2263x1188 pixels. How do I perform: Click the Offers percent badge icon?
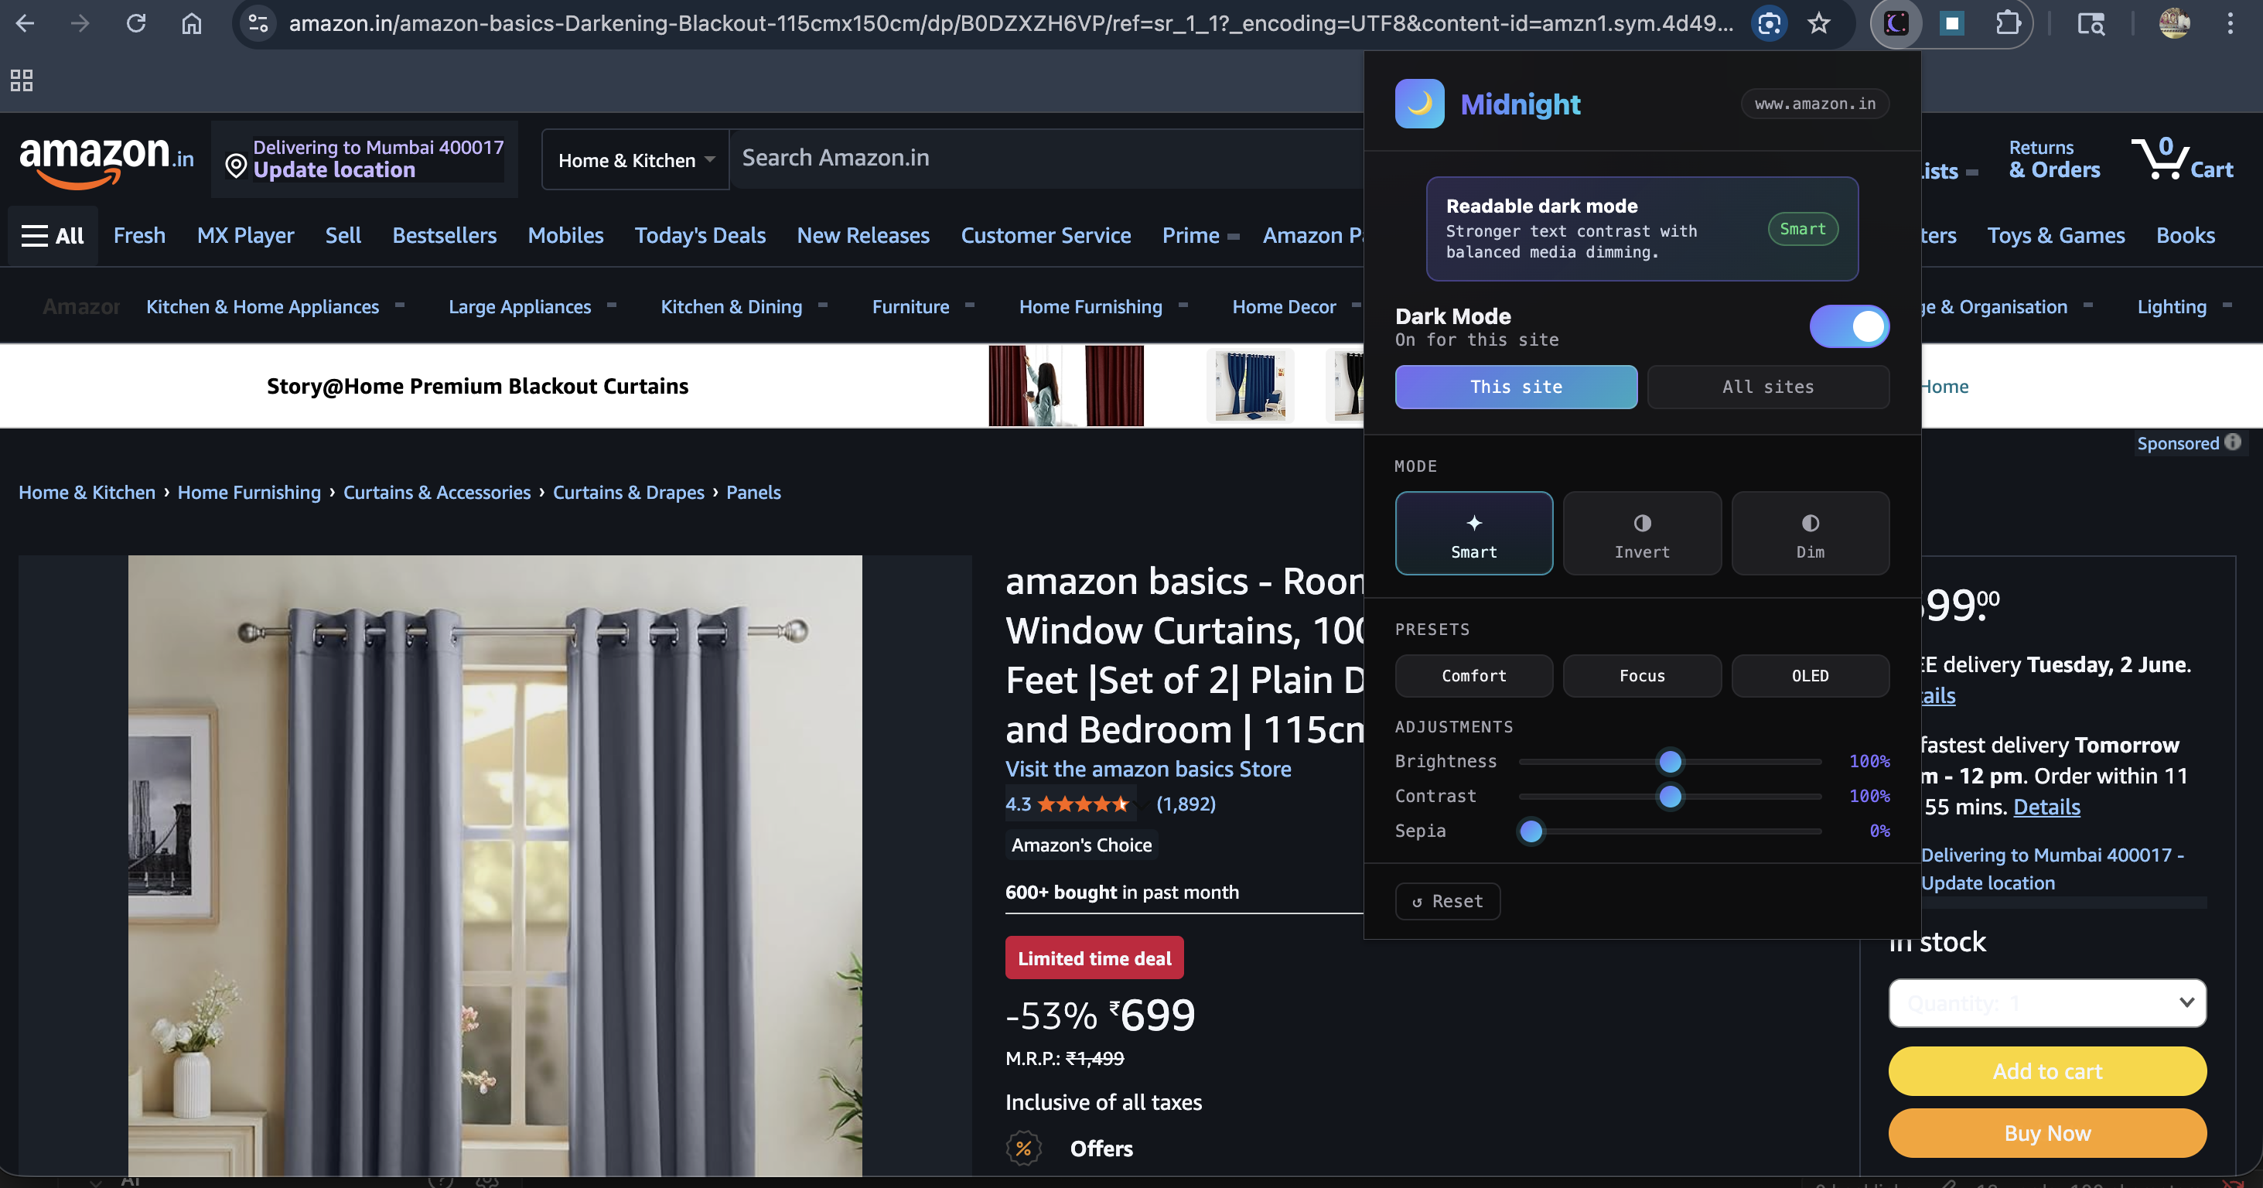pos(1023,1148)
